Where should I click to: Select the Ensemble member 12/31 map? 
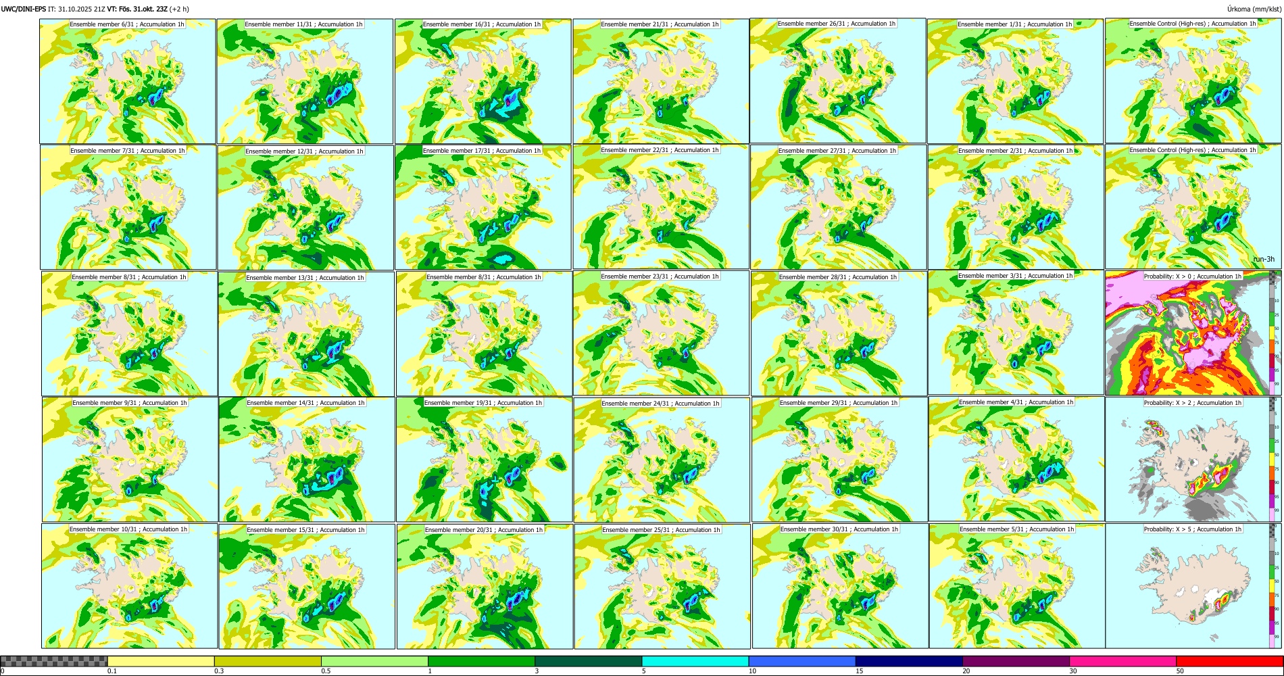[x=305, y=207]
